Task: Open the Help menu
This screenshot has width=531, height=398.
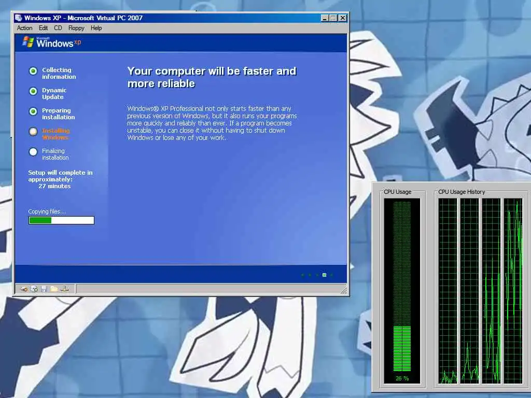Action: click(96, 28)
